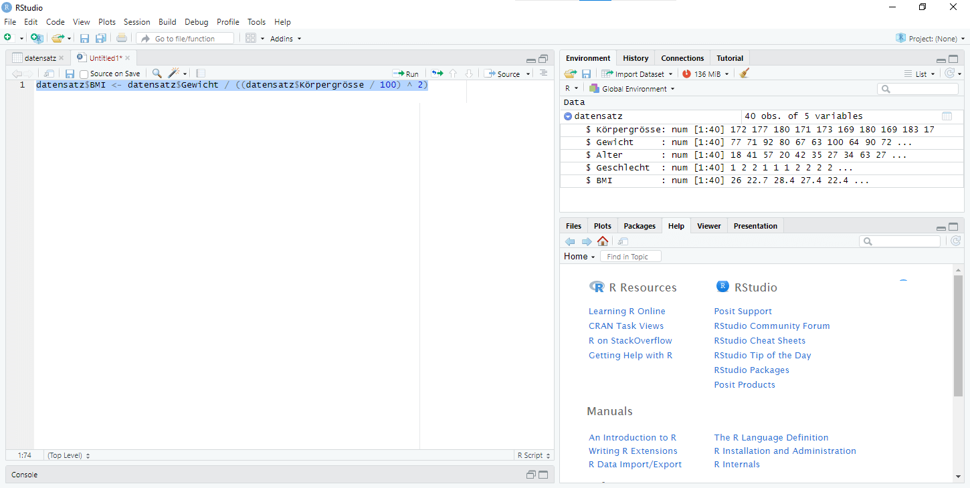Save workspace in Environment pane
This screenshot has width=970, height=488.
click(586, 74)
